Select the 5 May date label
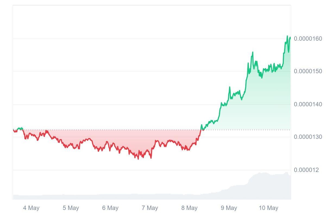Screen dimensions: 326x217 (71, 208)
